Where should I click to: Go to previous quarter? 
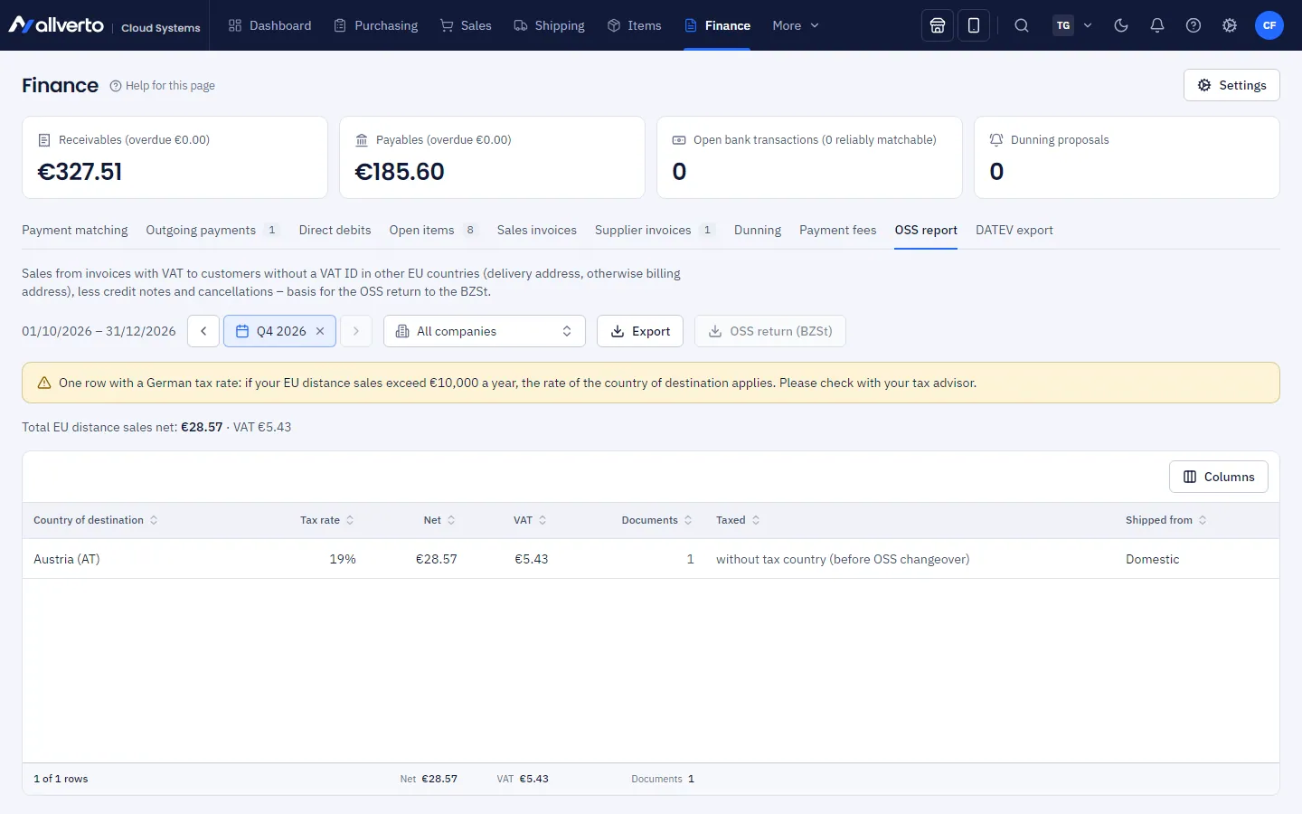click(x=203, y=331)
